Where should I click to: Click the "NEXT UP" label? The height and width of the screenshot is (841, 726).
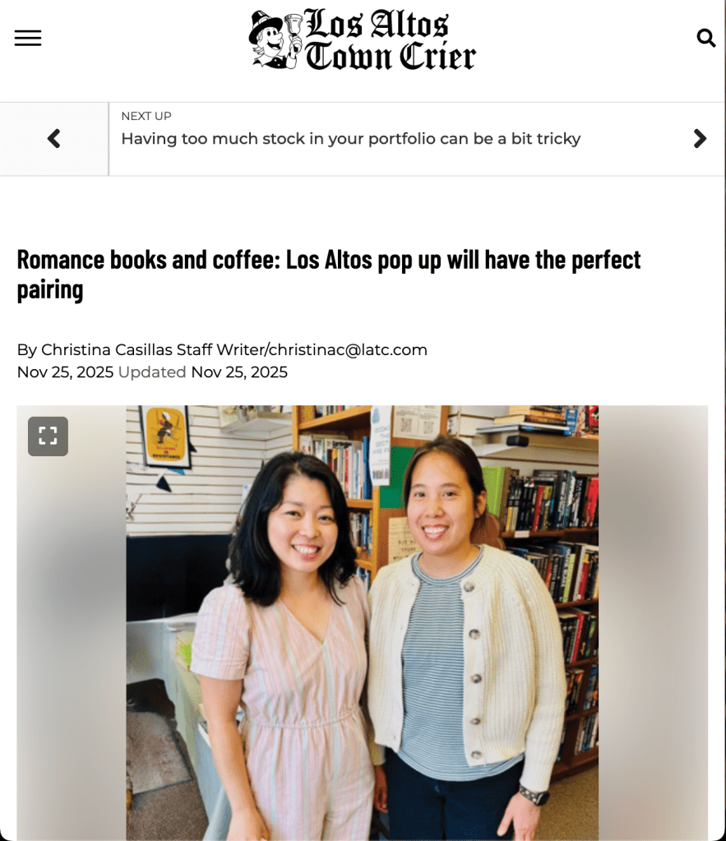[x=146, y=116]
